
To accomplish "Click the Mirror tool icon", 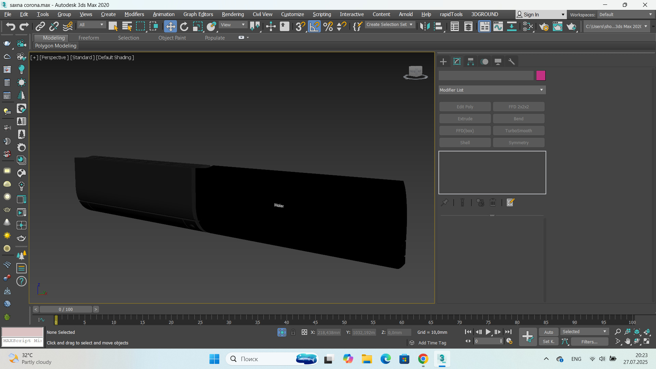I will (x=425, y=26).
